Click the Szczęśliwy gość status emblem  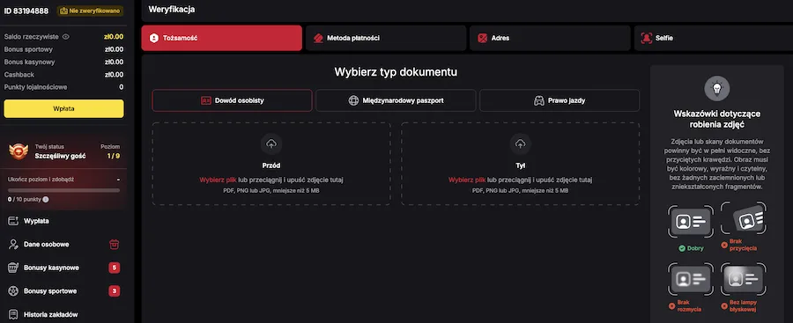tap(19, 151)
